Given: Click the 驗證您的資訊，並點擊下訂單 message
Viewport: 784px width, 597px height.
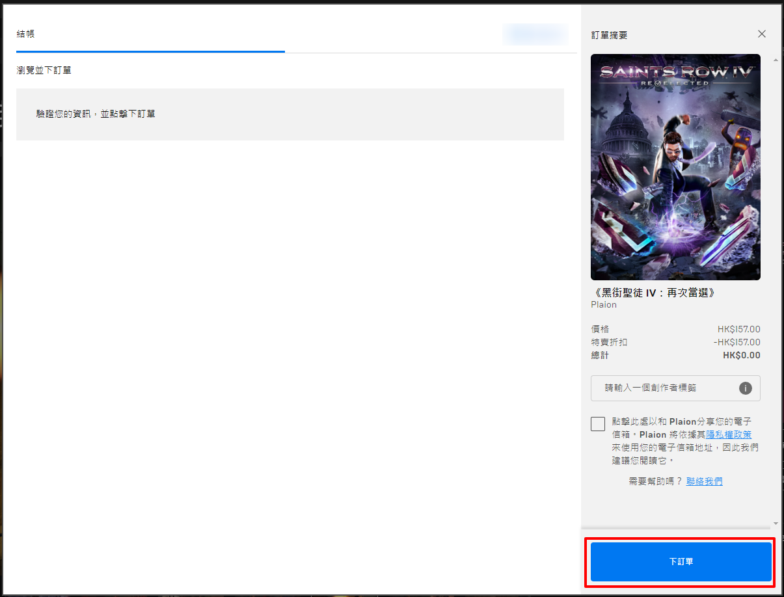Looking at the screenshot, I should point(96,114).
